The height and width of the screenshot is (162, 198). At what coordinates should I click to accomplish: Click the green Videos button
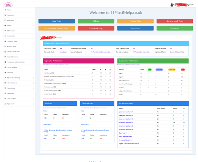(96, 21)
